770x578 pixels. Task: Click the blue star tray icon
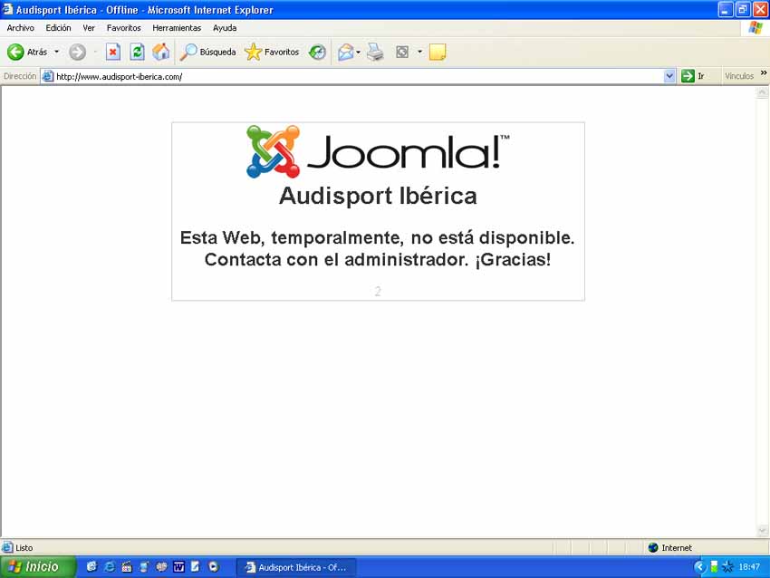727,567
